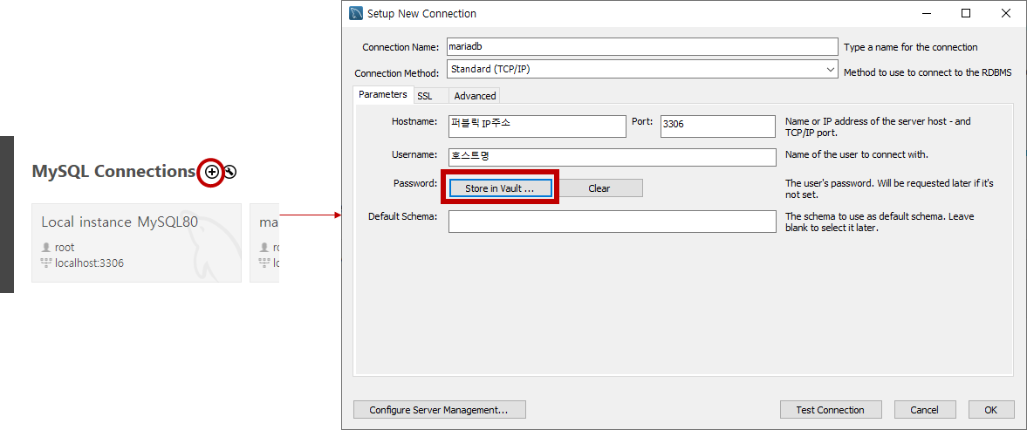Click Store in Vault button
This screenshot has height=430, width=1027.
(500, 188)
